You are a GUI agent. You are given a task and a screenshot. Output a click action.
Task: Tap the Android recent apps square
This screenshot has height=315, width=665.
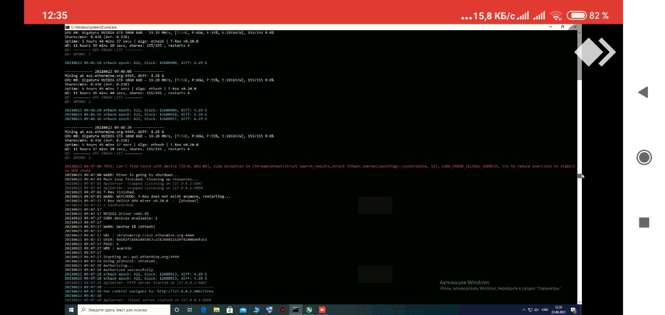pyautogui.click(x=644, y=222)
